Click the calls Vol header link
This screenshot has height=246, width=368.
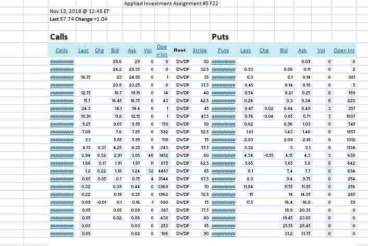(x=148, y=51)
